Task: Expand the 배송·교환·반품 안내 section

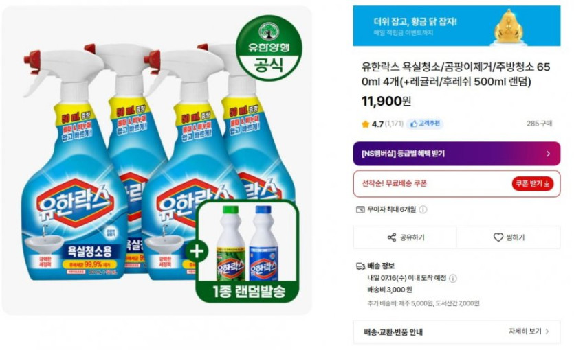Action: pyautogui.click(x=456, y=331)
